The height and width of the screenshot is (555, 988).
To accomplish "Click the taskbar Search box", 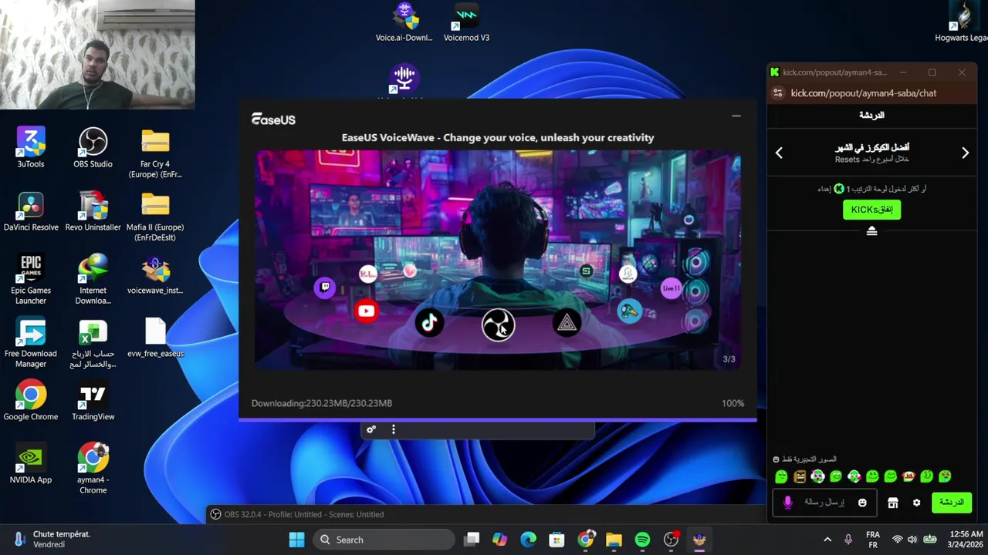I will coord(383,540).
